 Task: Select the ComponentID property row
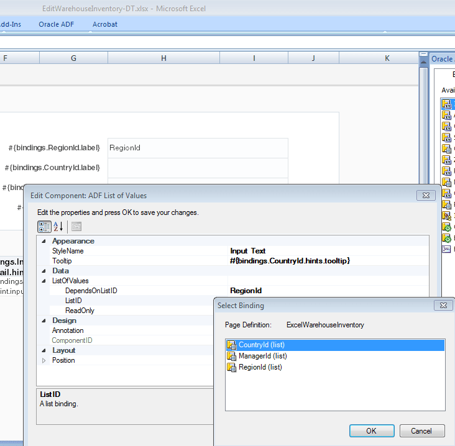coord(132,340)
